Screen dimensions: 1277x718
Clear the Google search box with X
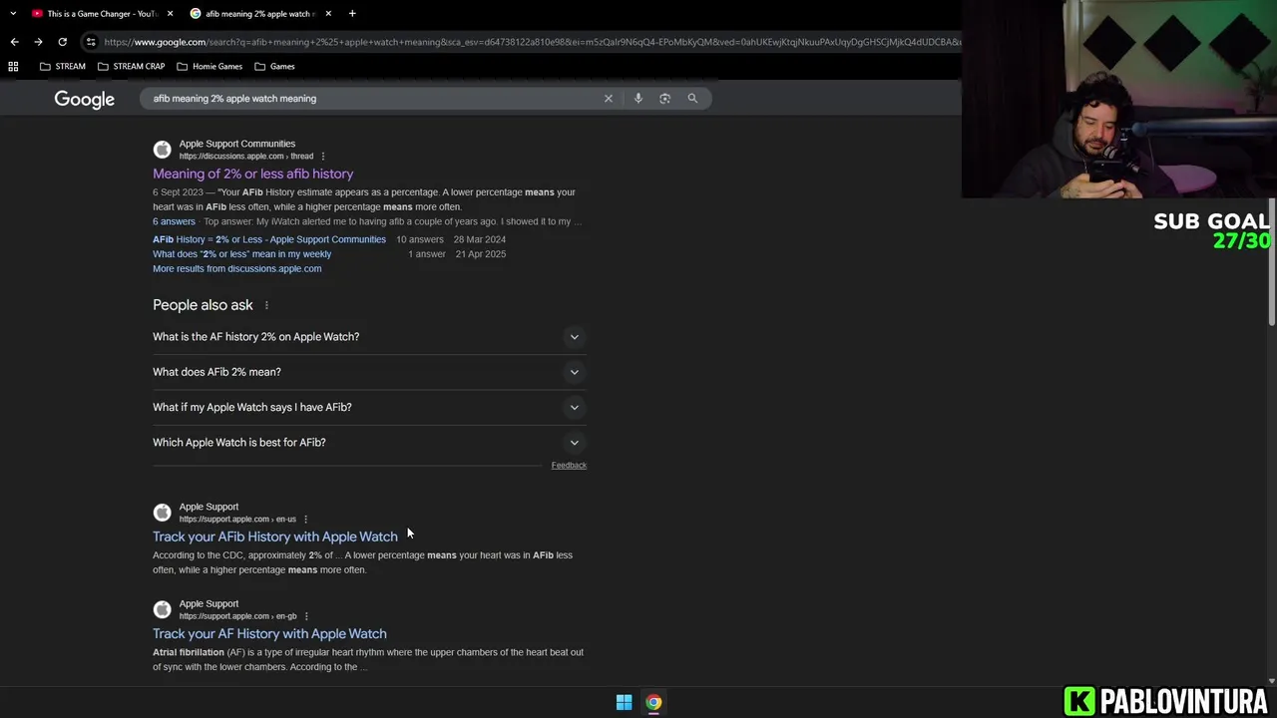pos(609,98)
